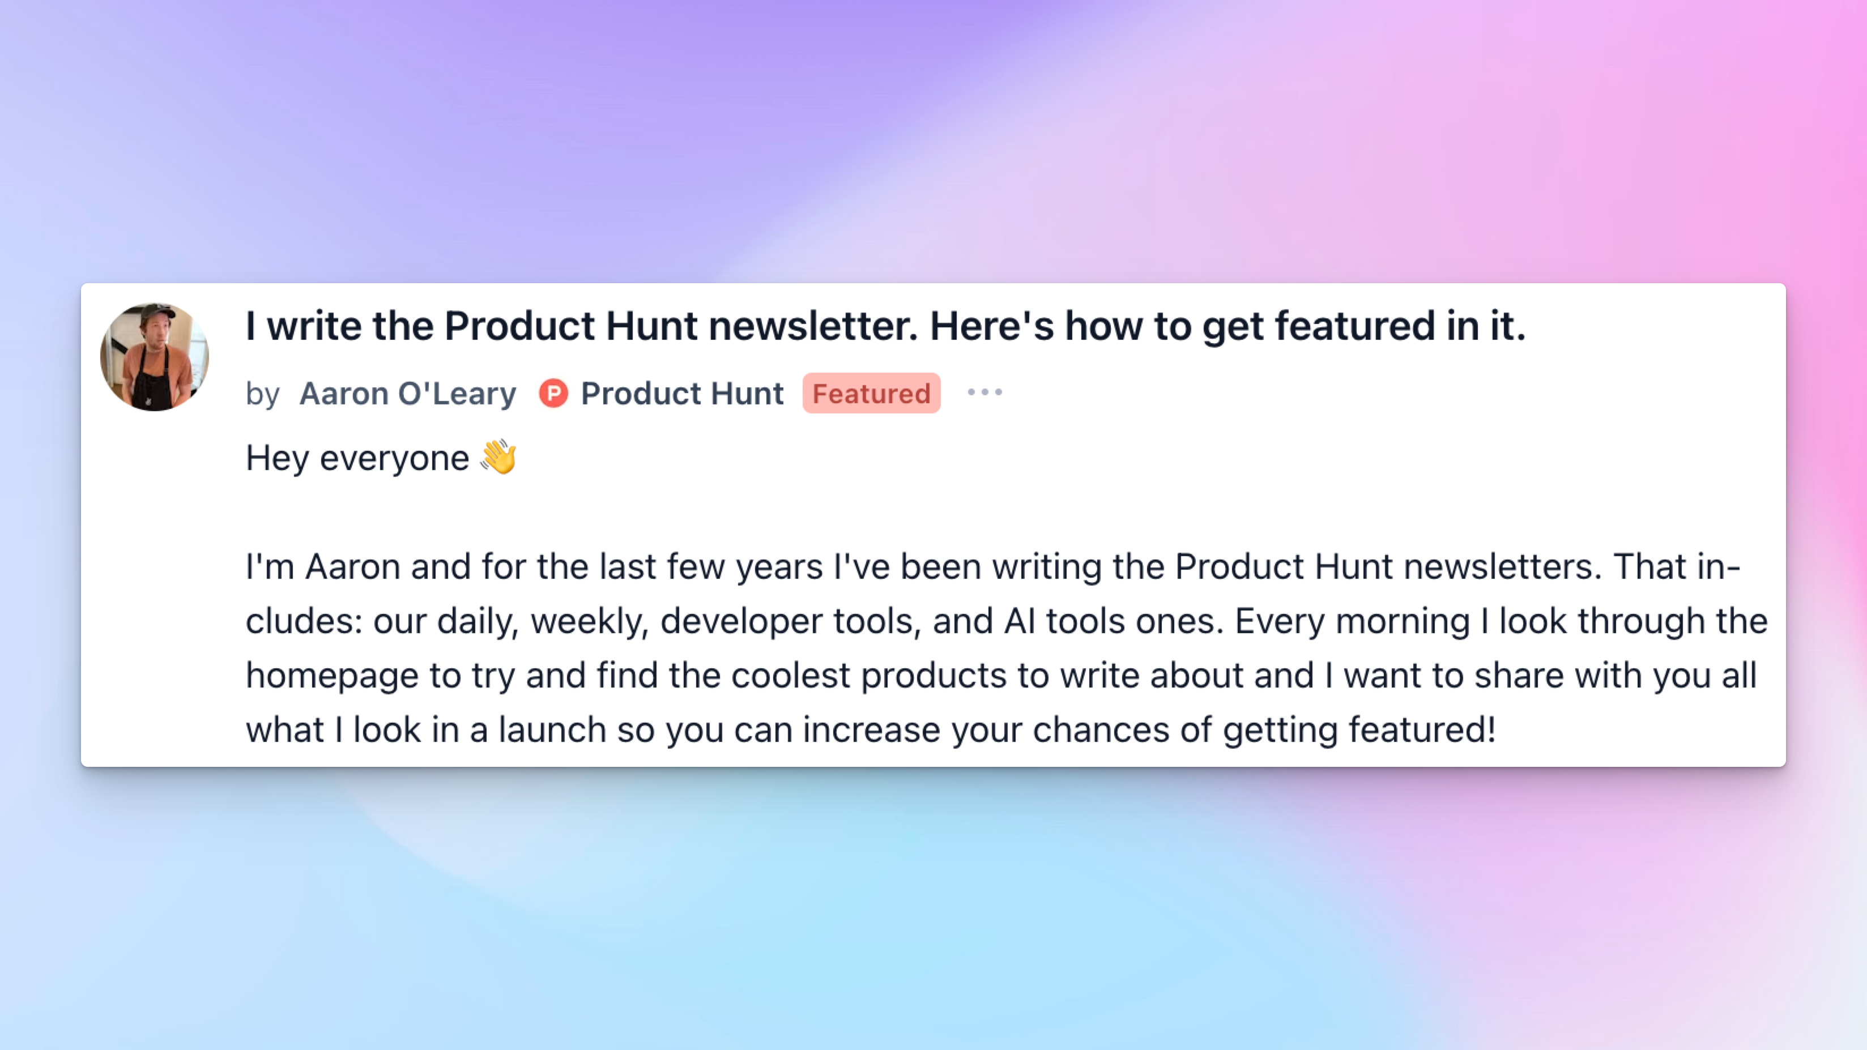Open Aaron O'Leary author name link
The height and width of the screenshot is (1050, 1867).
[407, 394]
